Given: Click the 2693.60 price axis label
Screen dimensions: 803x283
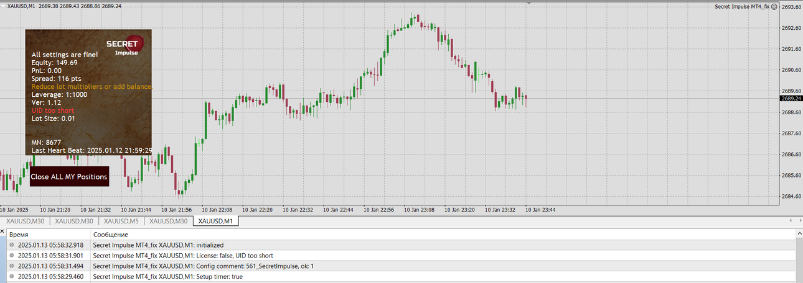Looking at the screenshot, I should click(791, 7).
